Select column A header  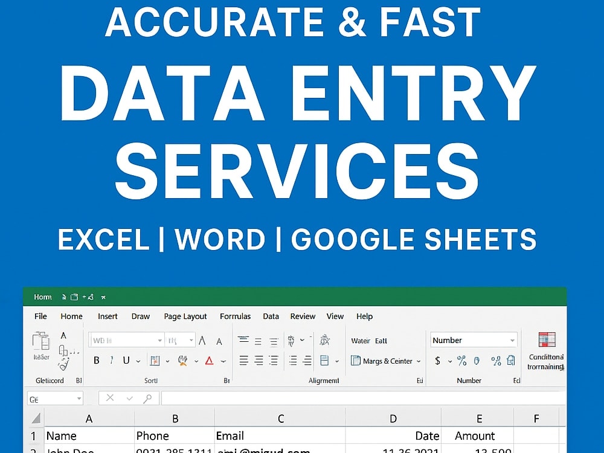point(89,419)
